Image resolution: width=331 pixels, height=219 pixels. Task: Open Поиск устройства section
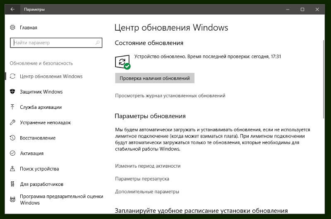point(39,169)
